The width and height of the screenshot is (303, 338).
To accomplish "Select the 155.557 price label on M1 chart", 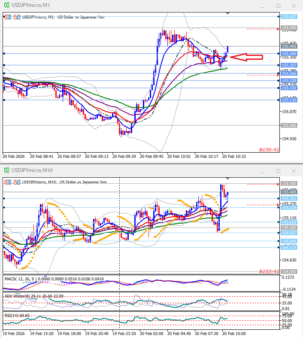I will pos(288,17).
